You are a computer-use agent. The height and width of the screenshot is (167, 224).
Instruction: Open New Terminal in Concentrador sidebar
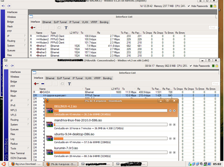(x=17, y=153)
